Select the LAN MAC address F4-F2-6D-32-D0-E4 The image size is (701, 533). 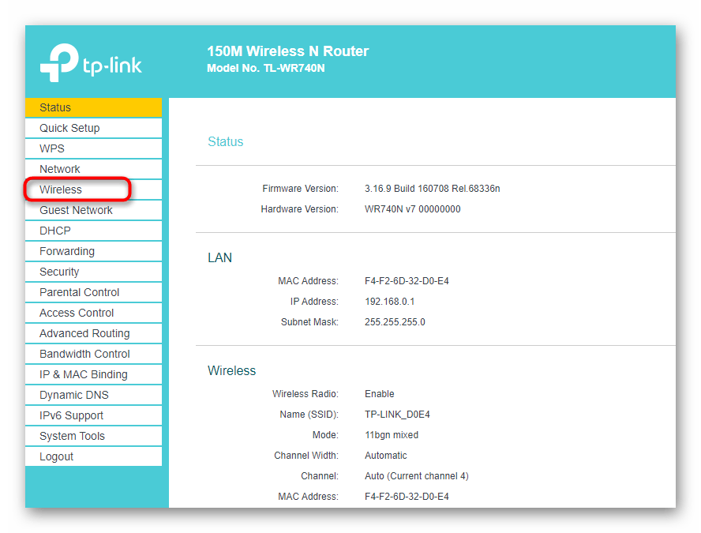pos(407,281)
